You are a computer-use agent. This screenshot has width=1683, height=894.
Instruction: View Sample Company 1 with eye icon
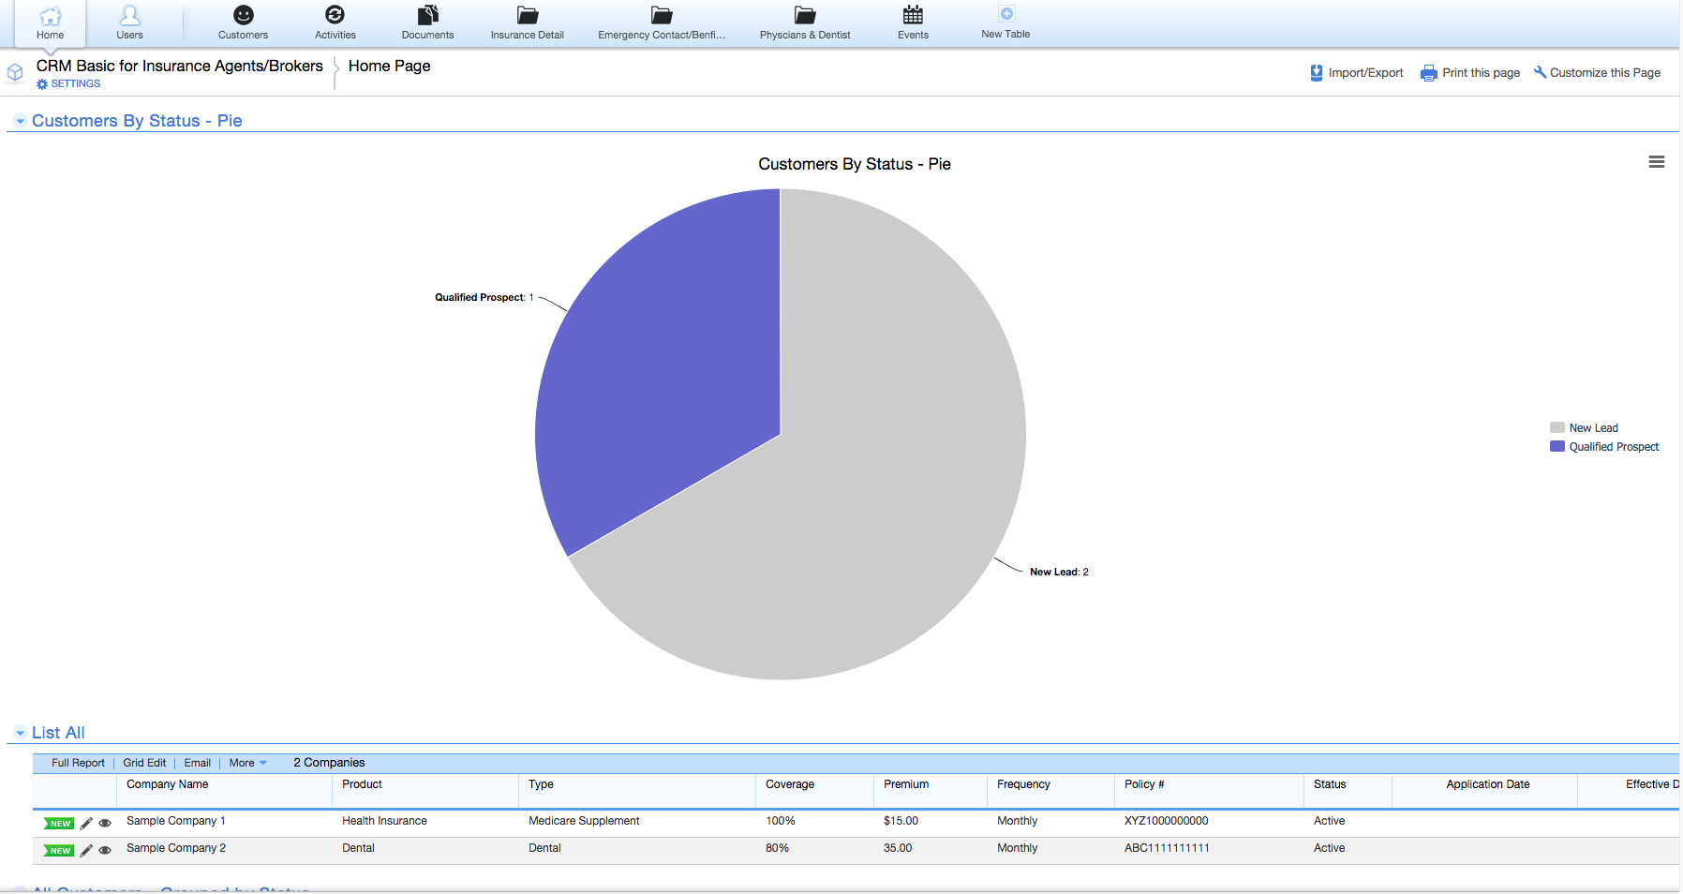(105, 823)
